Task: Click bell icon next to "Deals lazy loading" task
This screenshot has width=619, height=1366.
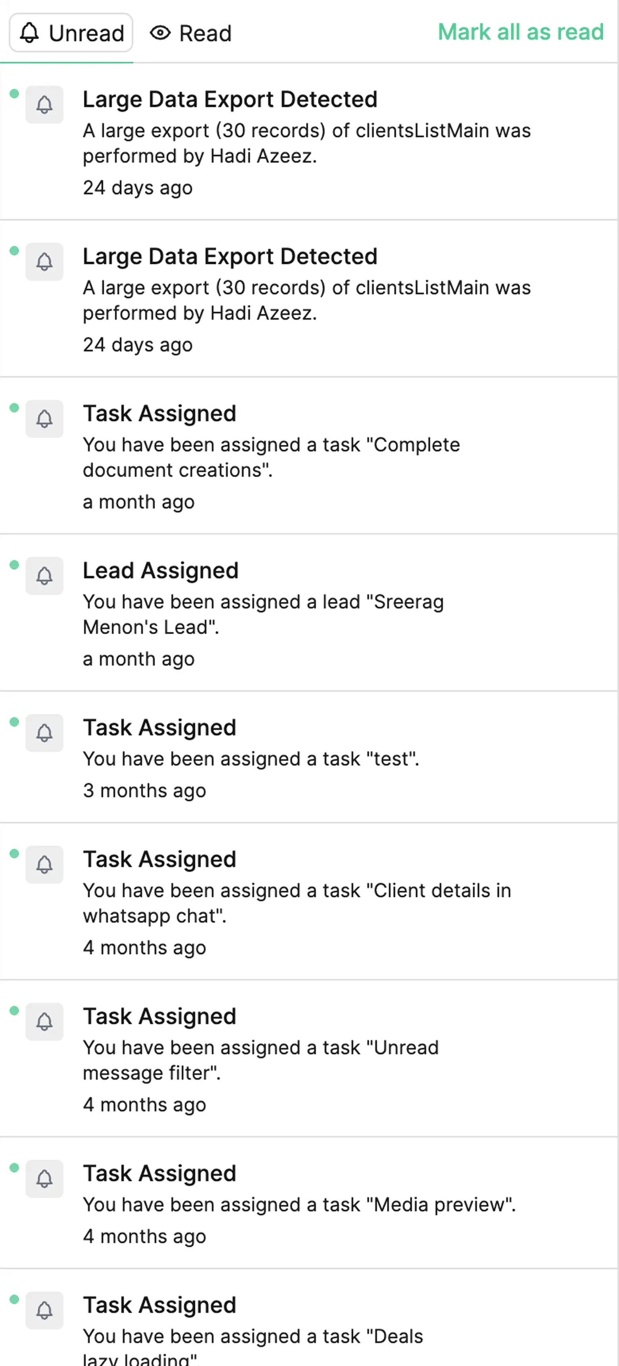Action: (44, 1310)
